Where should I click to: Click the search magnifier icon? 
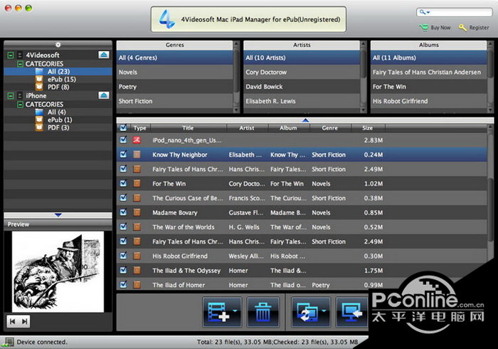[x=422, y=12]
